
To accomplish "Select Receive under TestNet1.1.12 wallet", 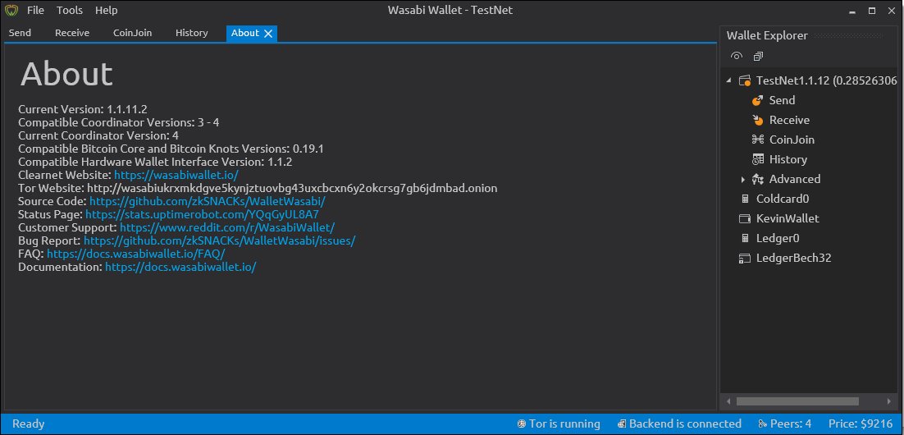I will pyautogui.click(x=789, y=120).
